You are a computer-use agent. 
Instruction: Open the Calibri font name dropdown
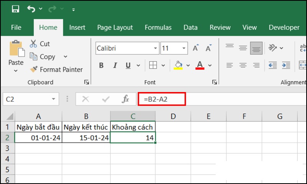(155, 48)
